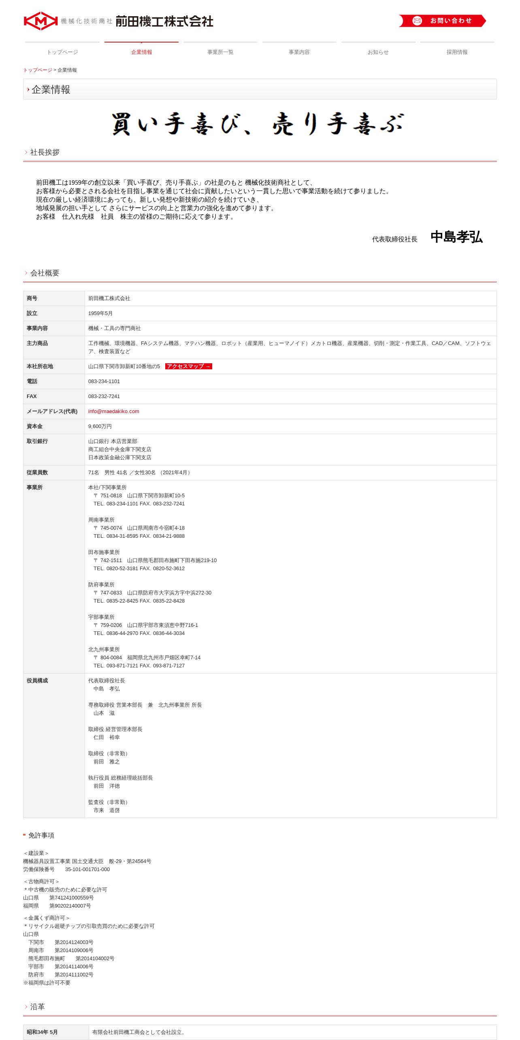Click 日本政策金融公庫下関支店 text
Screen dimensions: 520x1040
pyautogui.click(x=120, y=457)
